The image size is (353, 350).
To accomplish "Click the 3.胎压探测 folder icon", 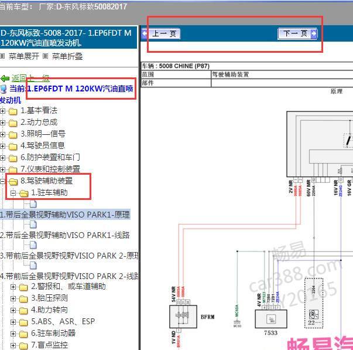I will [x=23, y=299].
